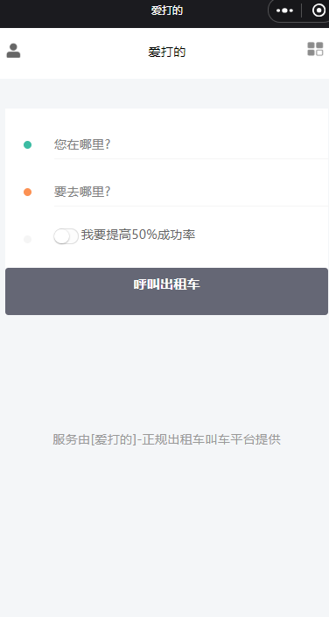Toggle the 提高50%成功率 switch
The image size is (329, 617).
pyautogui.click(x=66, y=236)
